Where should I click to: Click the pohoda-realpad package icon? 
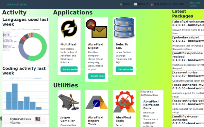click(173, 38)
